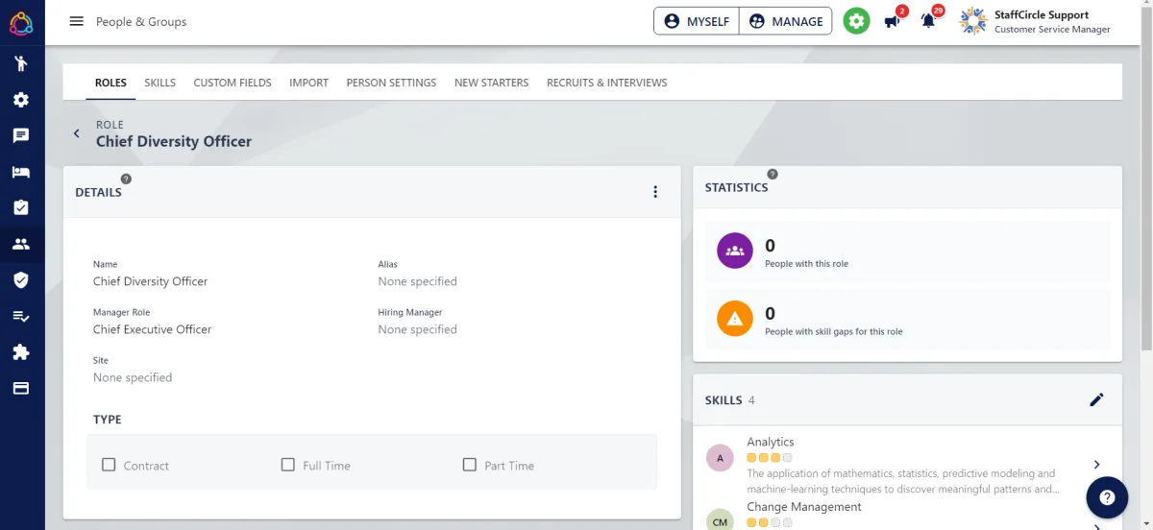The height and width of the screenshot is (530, 1153).
Task: Open the calendar check sidebar icon
Action: pos(21,207)
